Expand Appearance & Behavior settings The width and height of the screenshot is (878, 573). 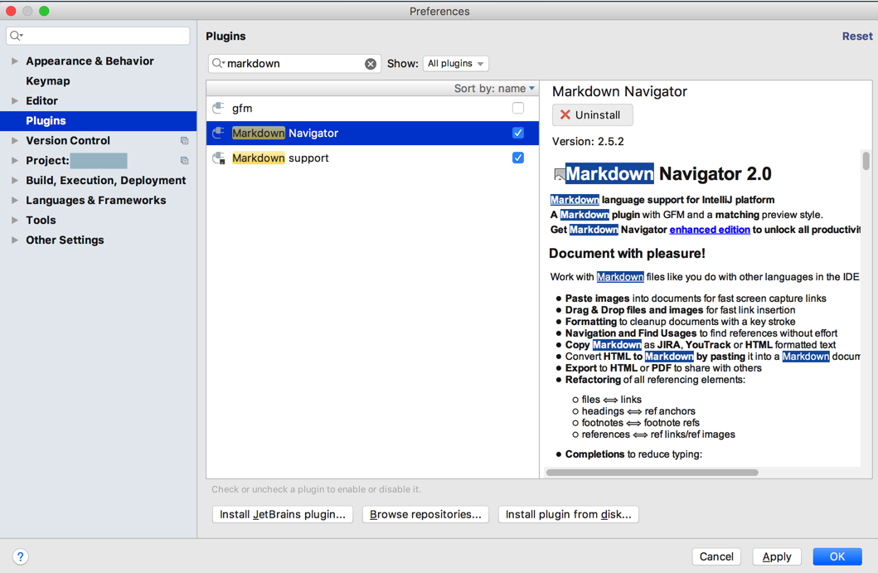[15, 61]
